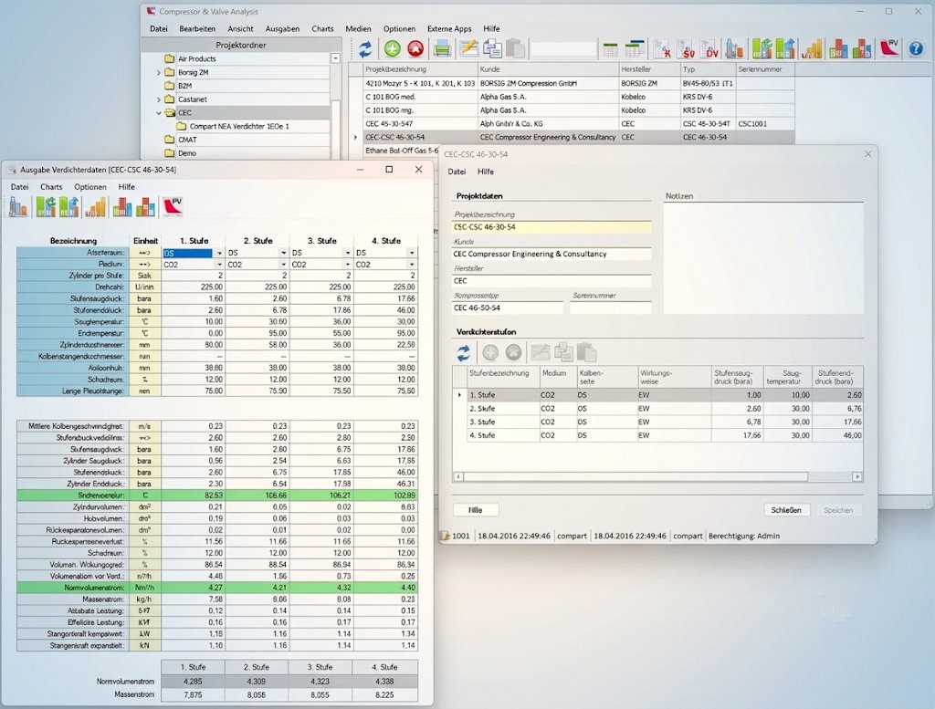The width and height of the screenshot is (935, 709).
Task: Open the 1. Stufe CO2 medium dropdown
Action: (x=219, y=265)
